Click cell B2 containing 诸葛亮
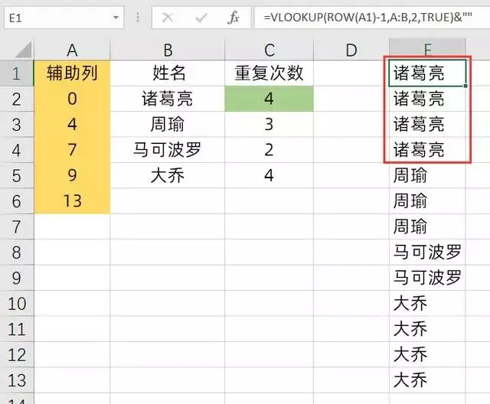 coord(168,99)
